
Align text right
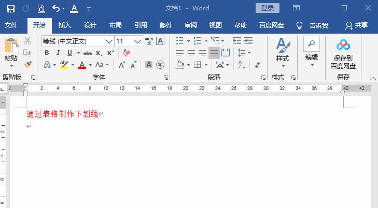[x=203, y=53]
